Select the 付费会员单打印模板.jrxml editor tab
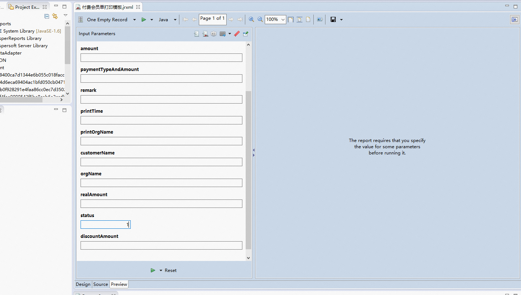 [108, 7]
